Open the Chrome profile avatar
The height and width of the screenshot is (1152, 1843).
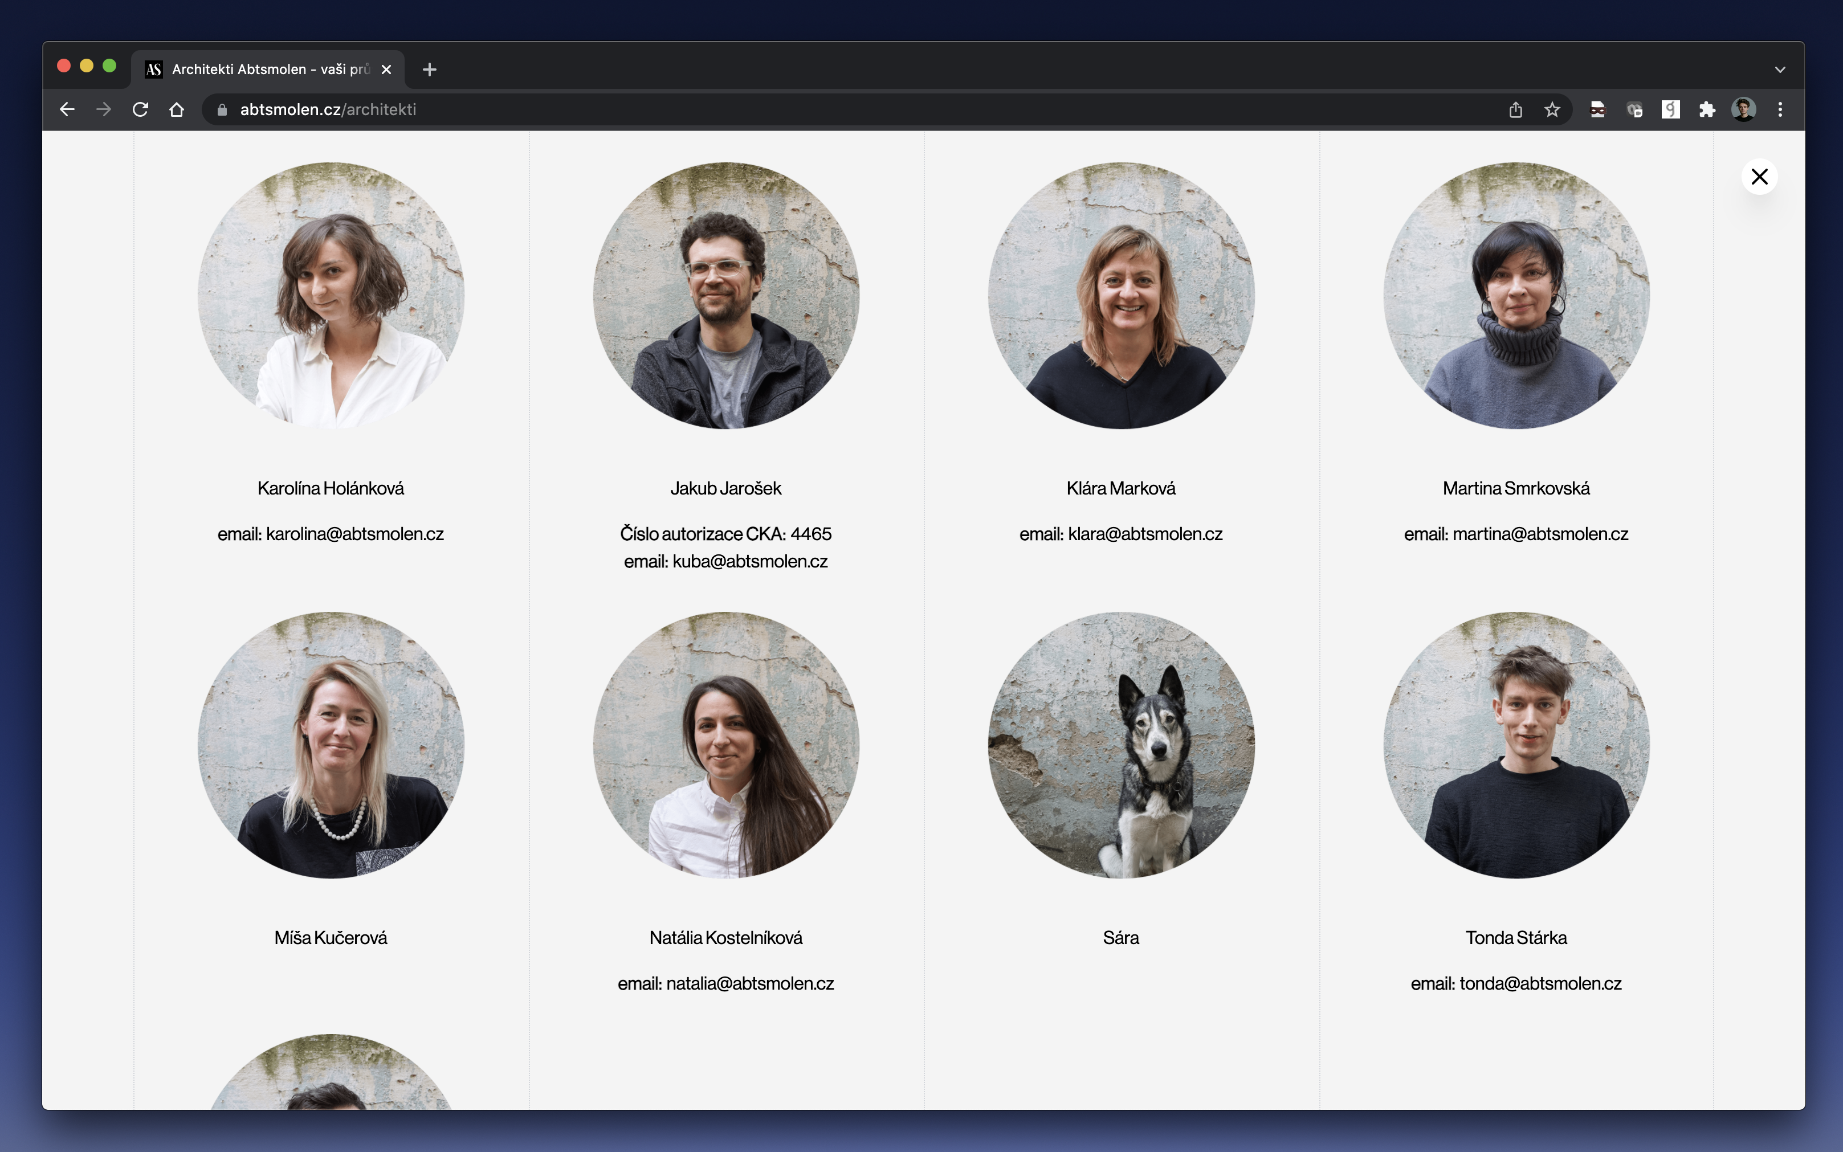1744,110
